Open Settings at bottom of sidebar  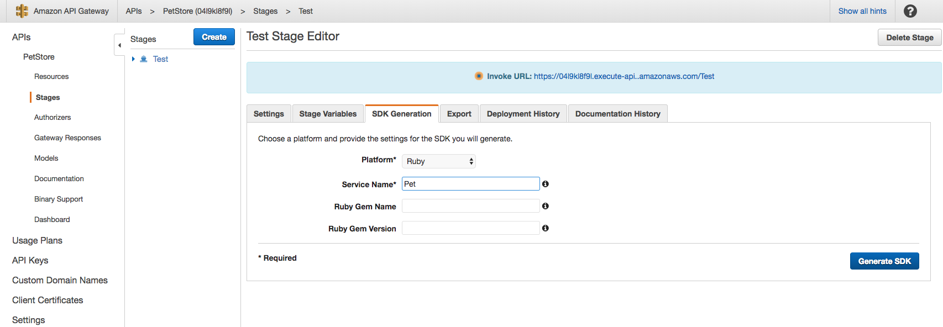tap(28, 320)
